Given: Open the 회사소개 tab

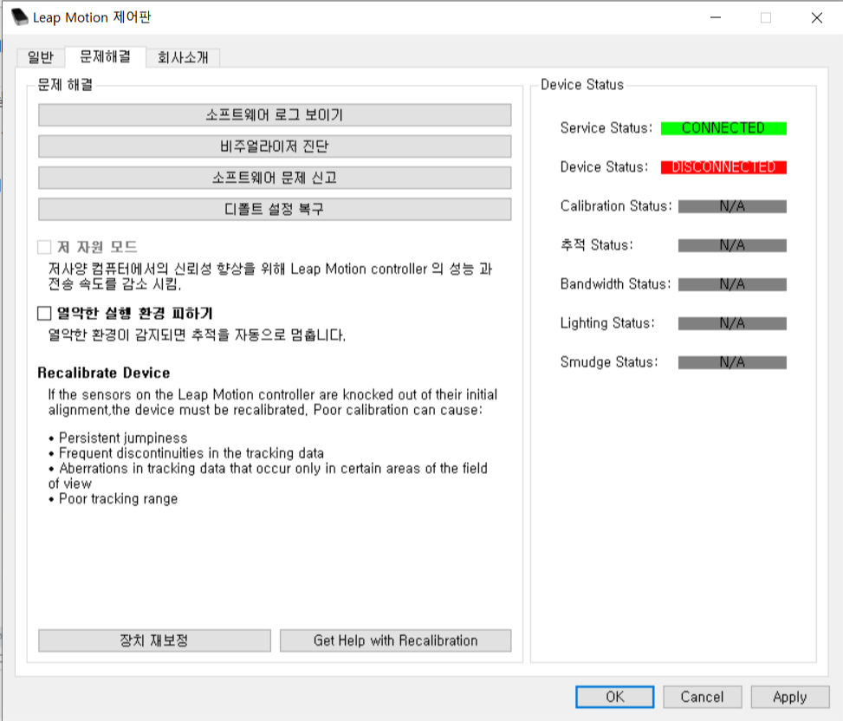Looking at the screenshot, I should click(x=183, y=57).
